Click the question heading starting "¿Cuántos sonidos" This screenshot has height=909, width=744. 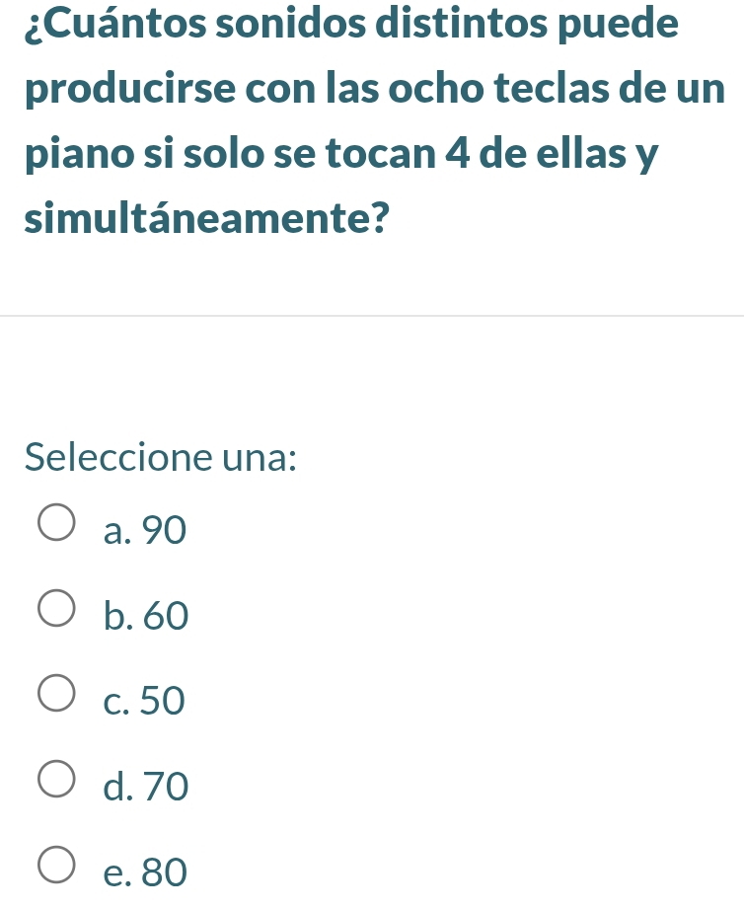click(x=374, y=121)
